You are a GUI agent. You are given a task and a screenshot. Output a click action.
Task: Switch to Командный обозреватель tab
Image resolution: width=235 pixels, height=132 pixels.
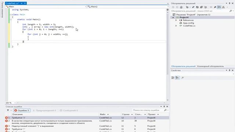point(210,66)
